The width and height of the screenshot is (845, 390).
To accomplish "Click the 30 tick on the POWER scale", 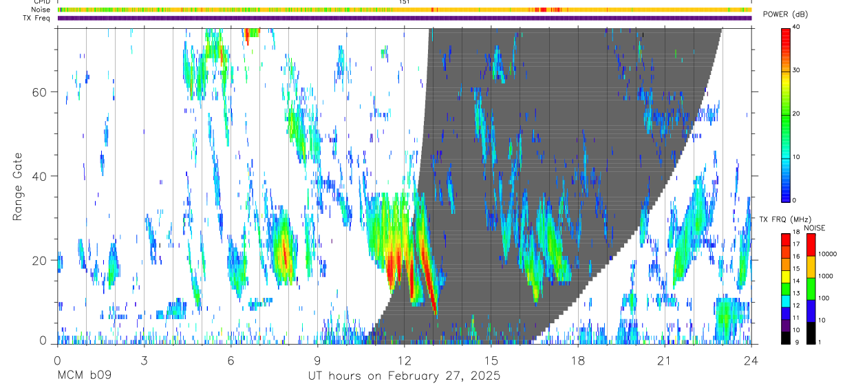I will (x=797, y=71).
